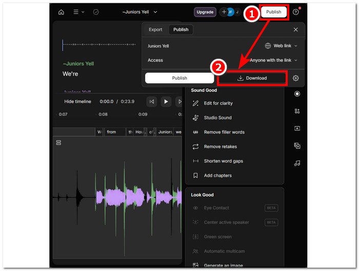Image resolution: width=359 pixels, height=271 pixels.
Task: Open publish settings gear icon
Action: [295, 78]
